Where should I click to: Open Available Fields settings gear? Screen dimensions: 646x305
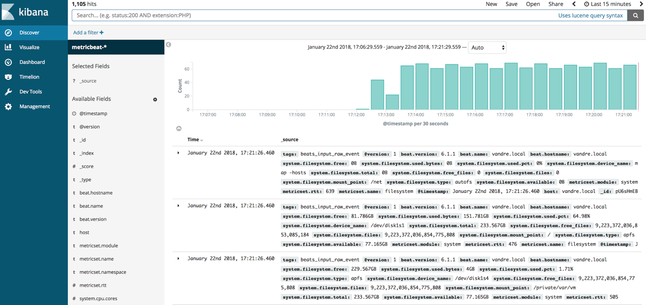click(155, 99)
